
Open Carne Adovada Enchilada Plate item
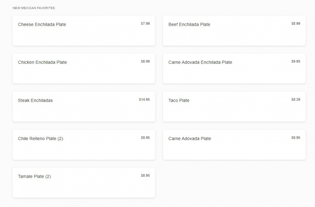(x=234, y=68)
